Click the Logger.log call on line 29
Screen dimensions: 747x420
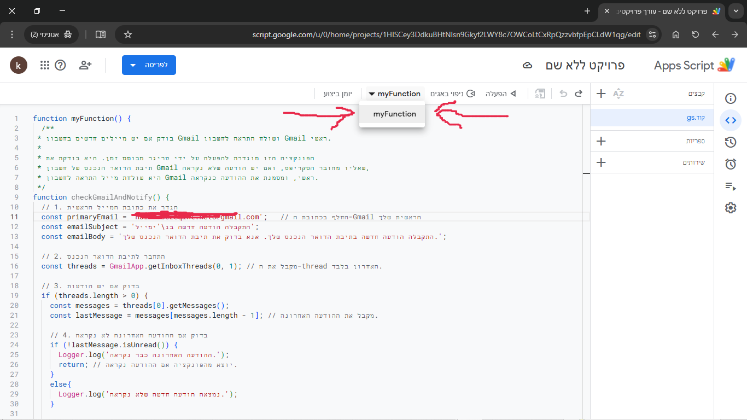[148, 394]
